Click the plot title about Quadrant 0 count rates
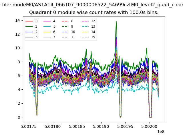Image resolution: width=183 pixels, height=137 pixels. tap(94, 13)
